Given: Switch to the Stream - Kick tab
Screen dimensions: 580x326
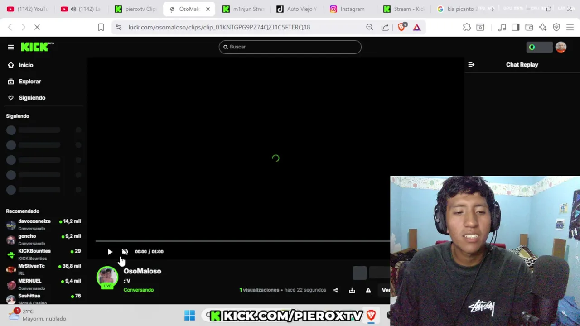Looking at the screenshot, I should coord(404,9).
